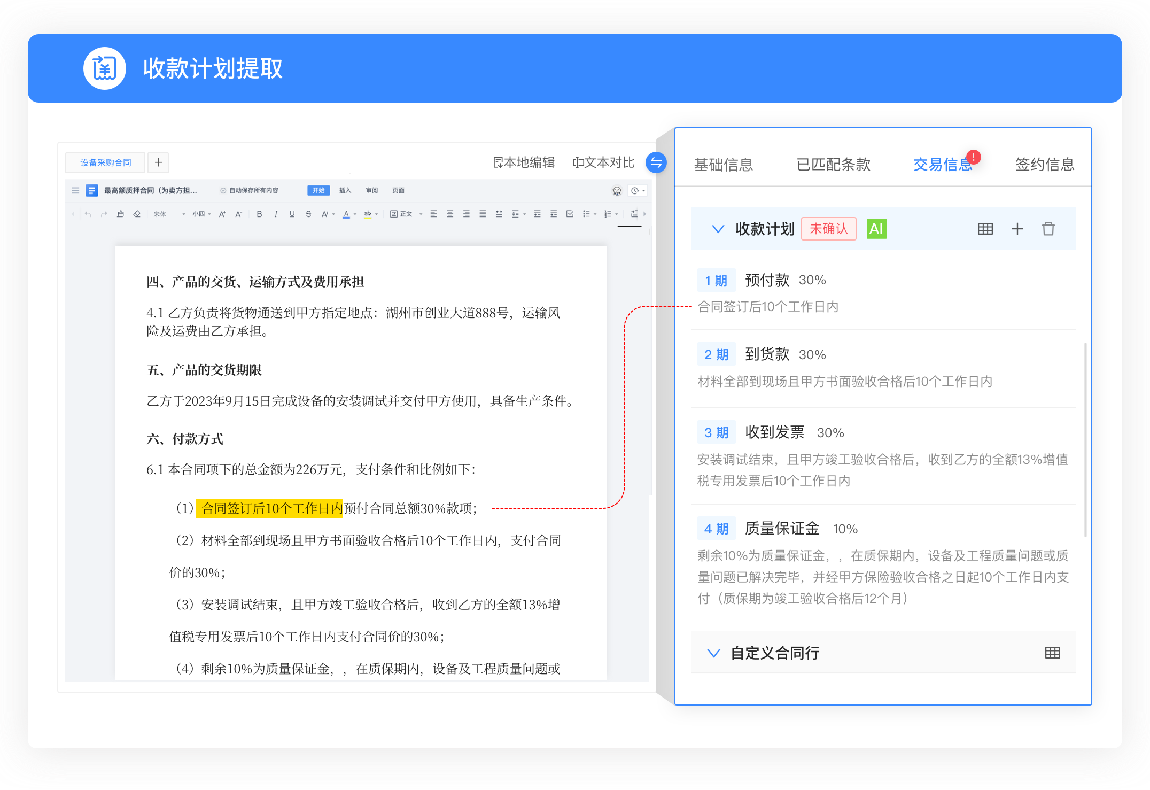Open the version history clock
The image size is (1150, 790).
[x=635, y=191]
